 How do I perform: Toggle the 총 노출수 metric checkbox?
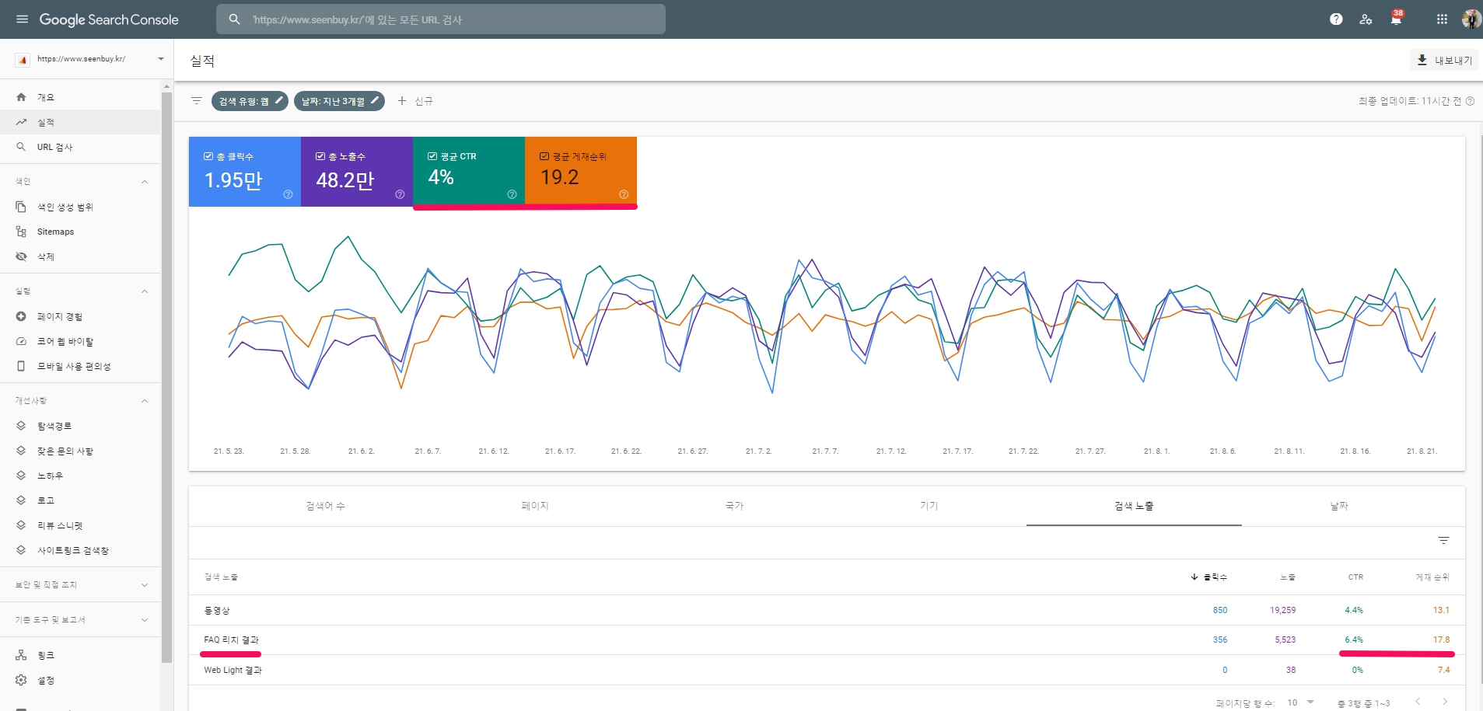pos(320,156)
